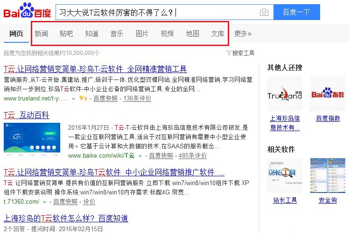
Task: Open the T云 baike preview thumbnail
Action: (x=33, y=139)
